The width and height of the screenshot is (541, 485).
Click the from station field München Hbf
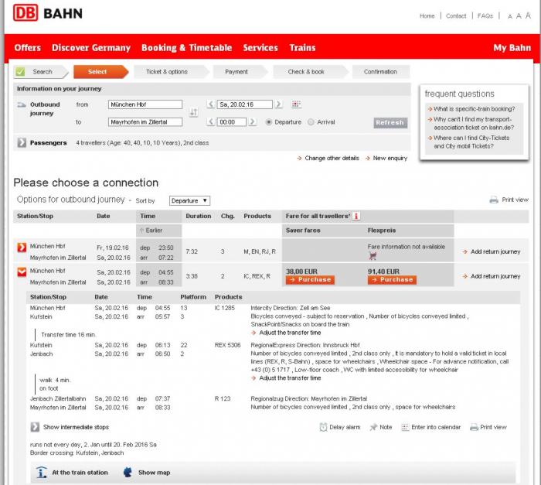(x=145, y=104)
